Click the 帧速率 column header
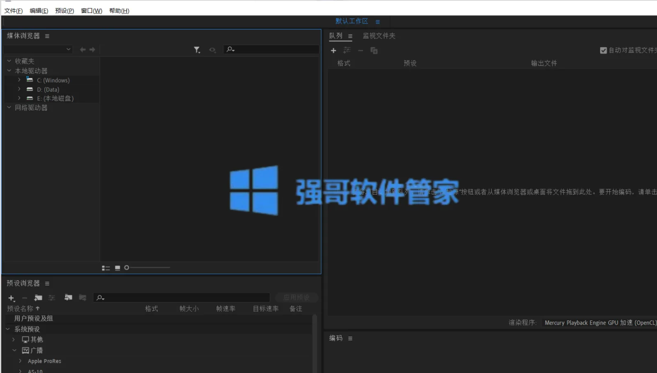657x373 pixels. [226, 309]
